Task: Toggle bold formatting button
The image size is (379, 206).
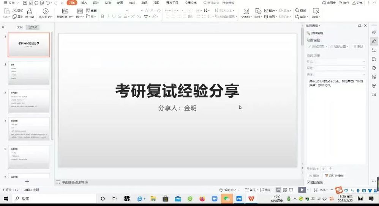Action: coord(103,17)
